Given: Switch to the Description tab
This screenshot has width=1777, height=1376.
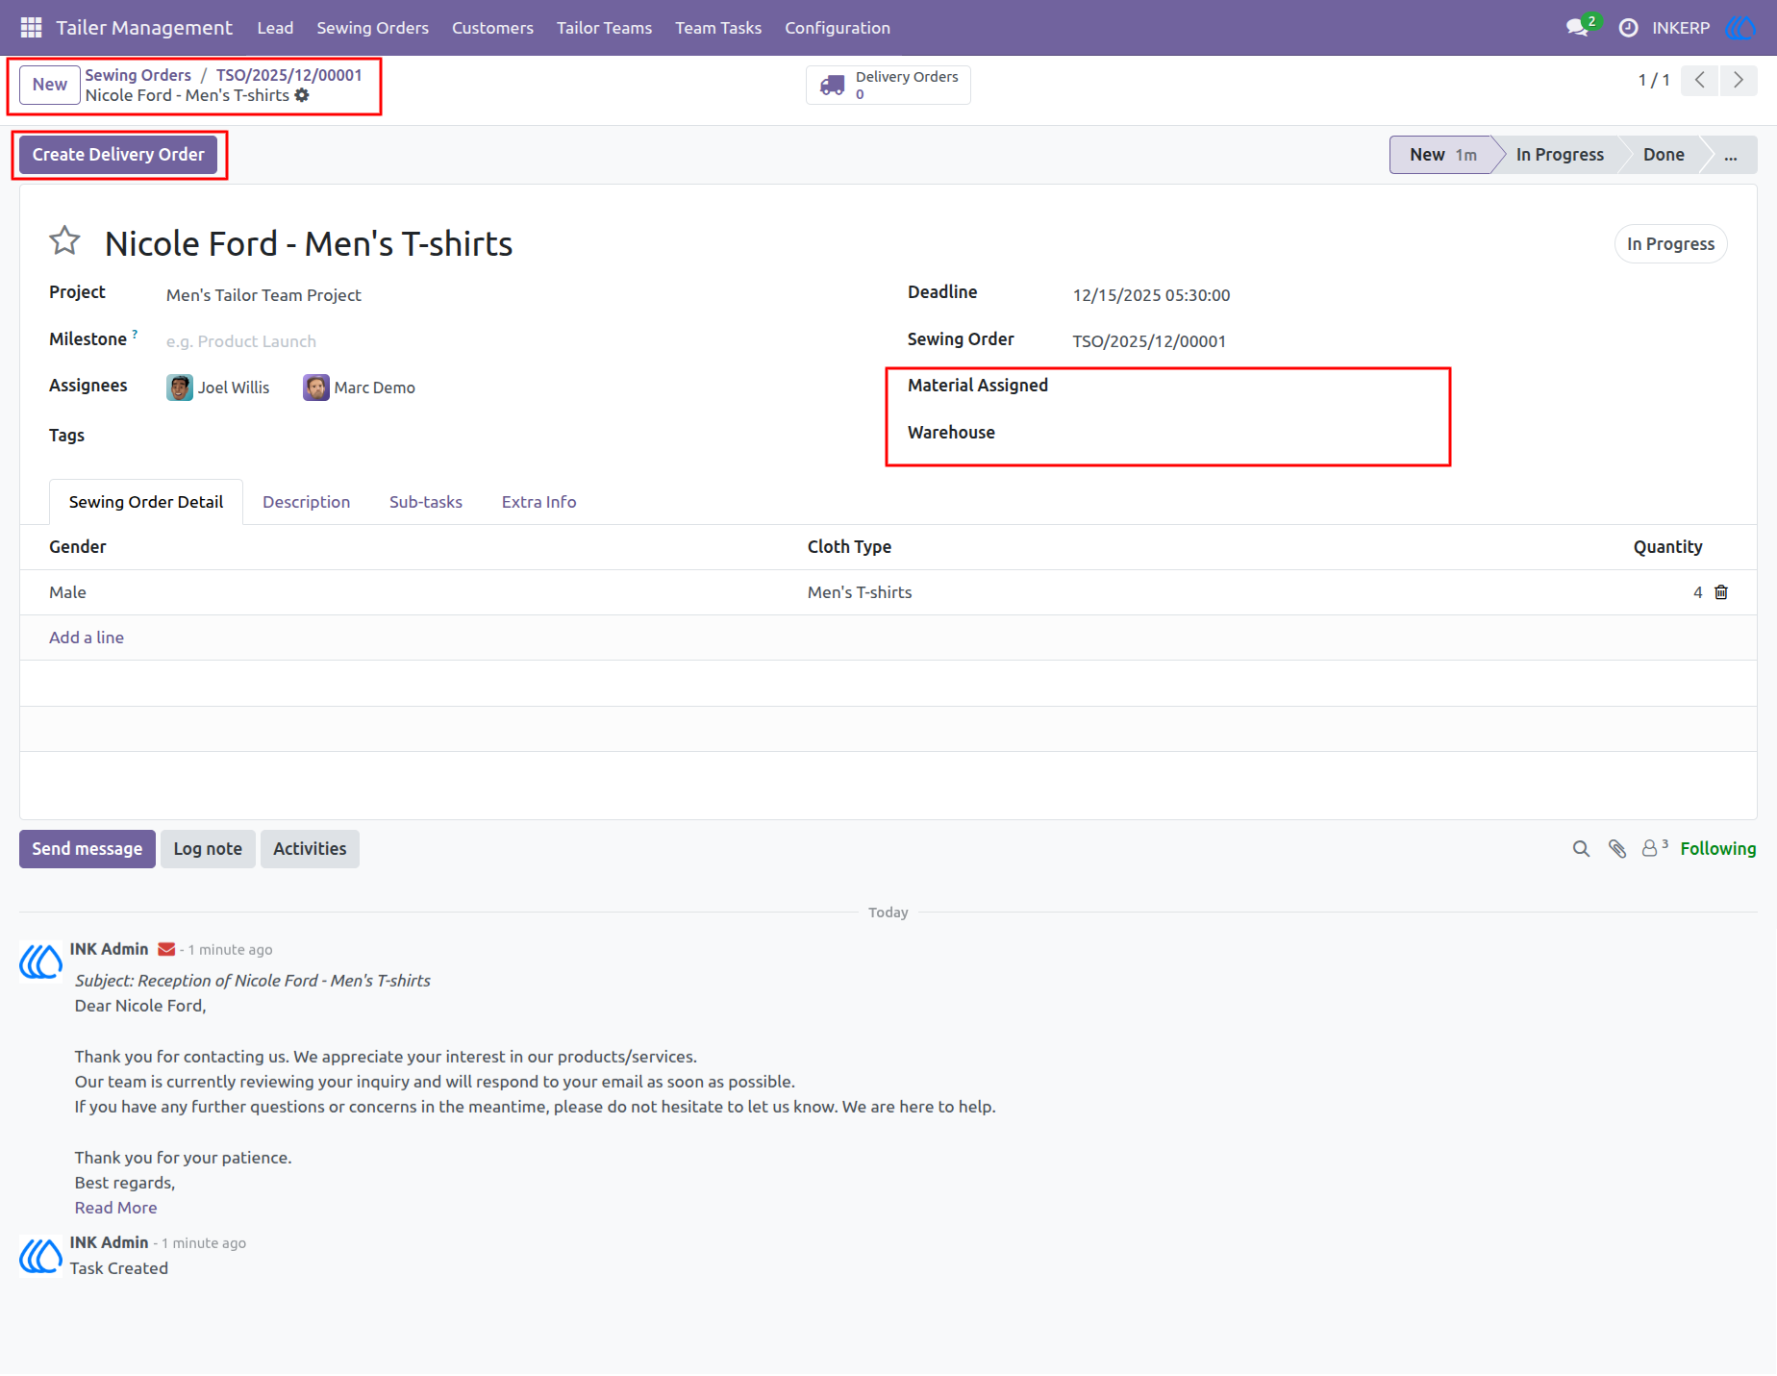Looking at the screenshot, I should (306, 502).
